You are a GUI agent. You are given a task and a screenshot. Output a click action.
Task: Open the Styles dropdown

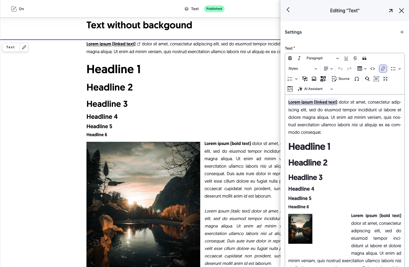click(x=303, y=69)
